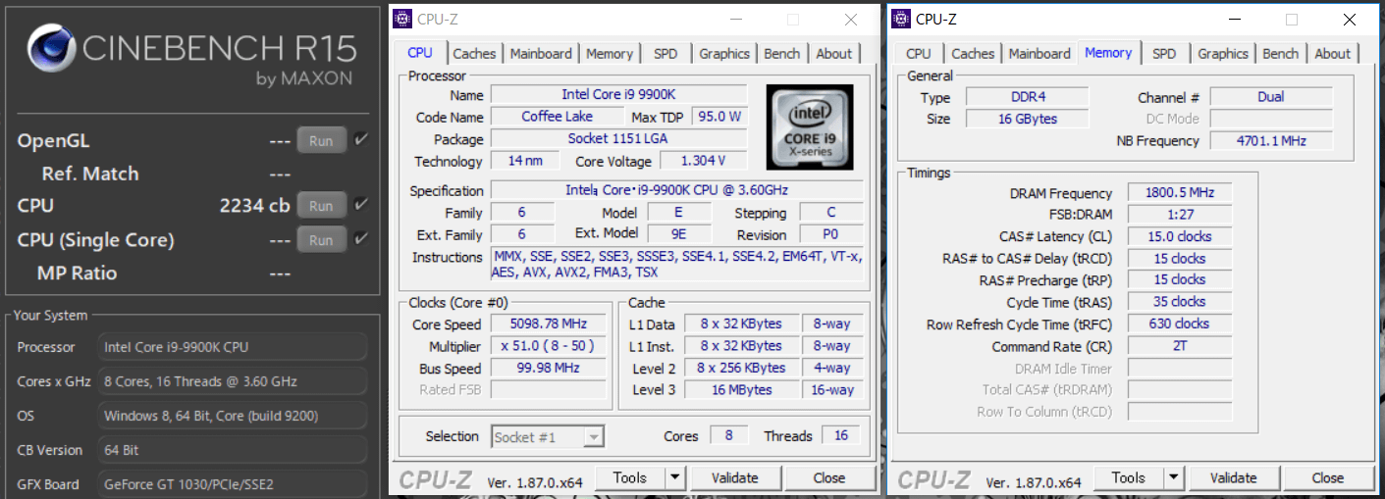1385x499 pixels.
Task: Click the Level 3 cache value 16 MBytes
Action: (x=741, y=390)
